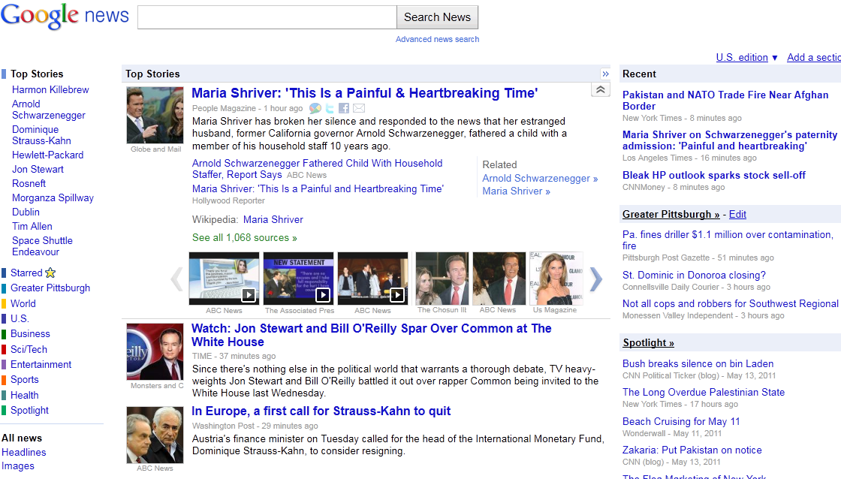
Task: Open the Spotlight section expander
Action: 647,342
